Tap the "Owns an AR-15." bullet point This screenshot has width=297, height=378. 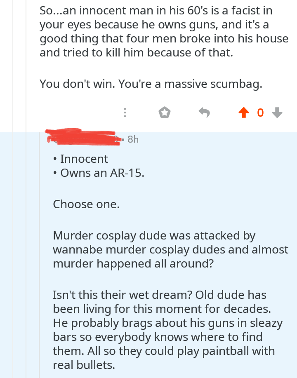(102, 173)
